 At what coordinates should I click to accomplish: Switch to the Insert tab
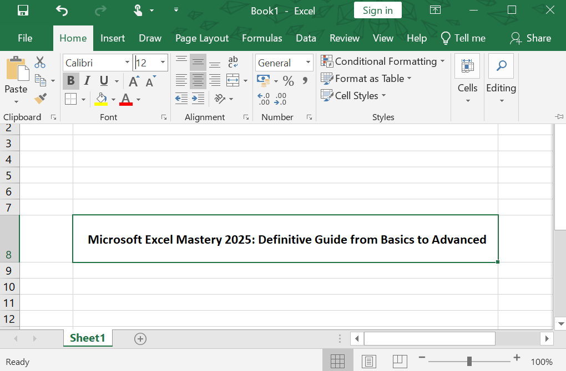[113, 38]
